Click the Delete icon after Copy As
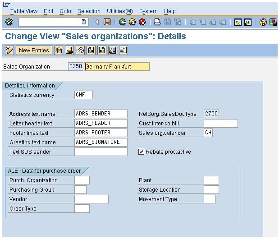 pyautogui.click(x=69, y=50)
